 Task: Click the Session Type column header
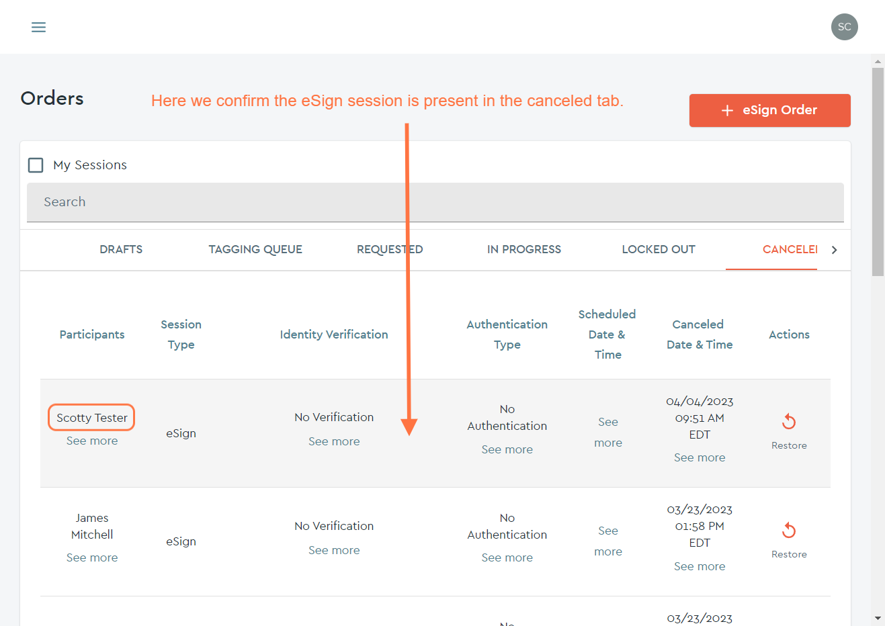point(181,334)
